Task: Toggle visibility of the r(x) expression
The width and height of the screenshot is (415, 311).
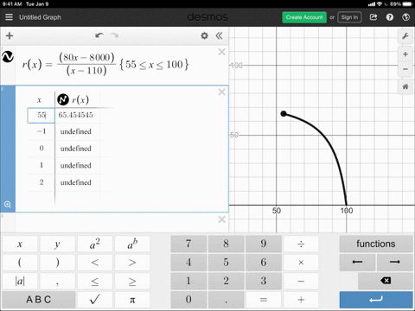Action: tap(8, 57)
